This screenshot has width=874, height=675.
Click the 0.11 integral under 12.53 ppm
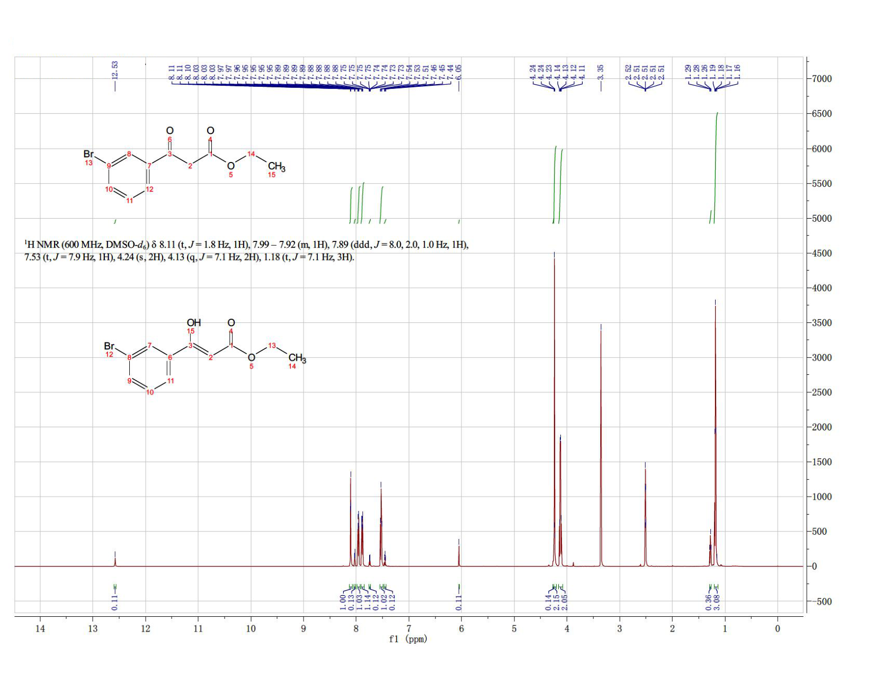tap(115, 602)
